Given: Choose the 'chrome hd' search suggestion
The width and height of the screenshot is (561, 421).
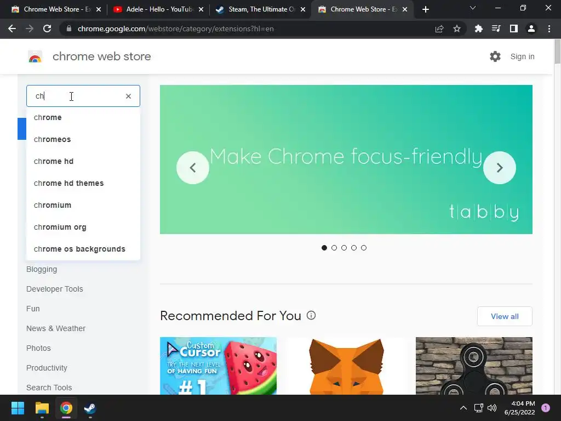Looking at the screenshot, I should point(83,161).
